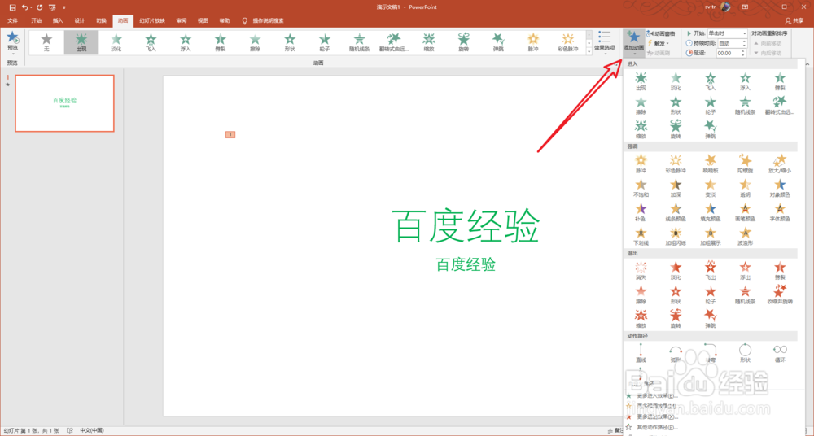This screenshot has height=436, width=814.
Task: Pick the 加粗闪烁 emphasis effect
Action: point(676,236)
